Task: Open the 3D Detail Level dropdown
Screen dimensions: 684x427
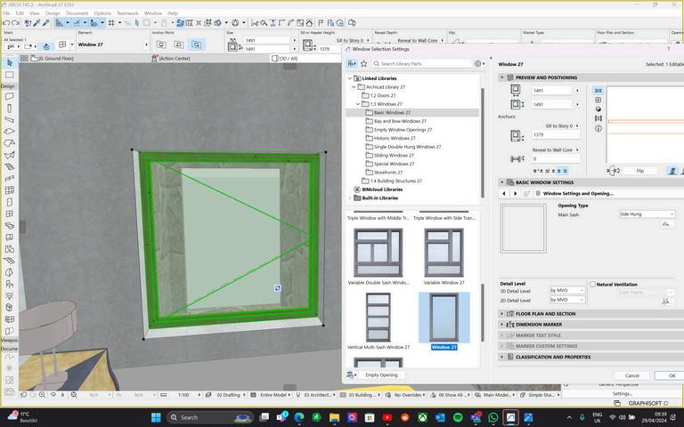Action: [x=566, y=291]
